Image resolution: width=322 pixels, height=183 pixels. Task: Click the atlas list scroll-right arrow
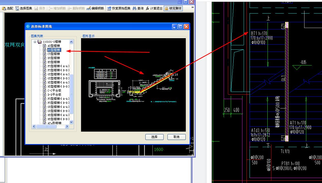(x=67, y=126)
